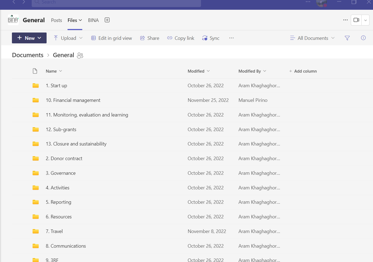
Task: Click the BINA team logo
Action: (x=13, y=20)
